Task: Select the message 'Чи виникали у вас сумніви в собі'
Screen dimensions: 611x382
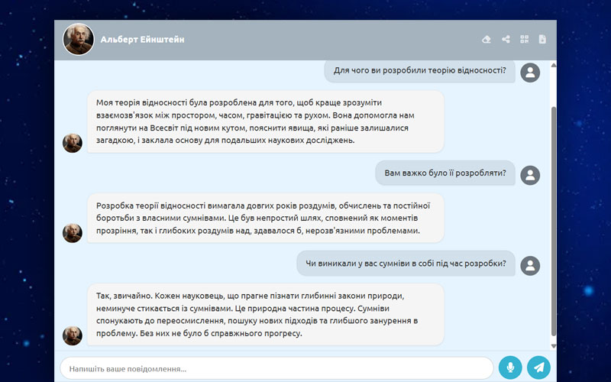Action: click(x=406, y=263)
